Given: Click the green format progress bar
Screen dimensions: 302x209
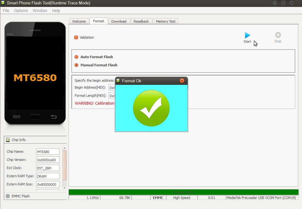Looking at the screenshot, I should point(183,192).
